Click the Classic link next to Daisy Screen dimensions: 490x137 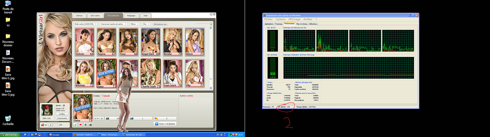coord(106,96)
